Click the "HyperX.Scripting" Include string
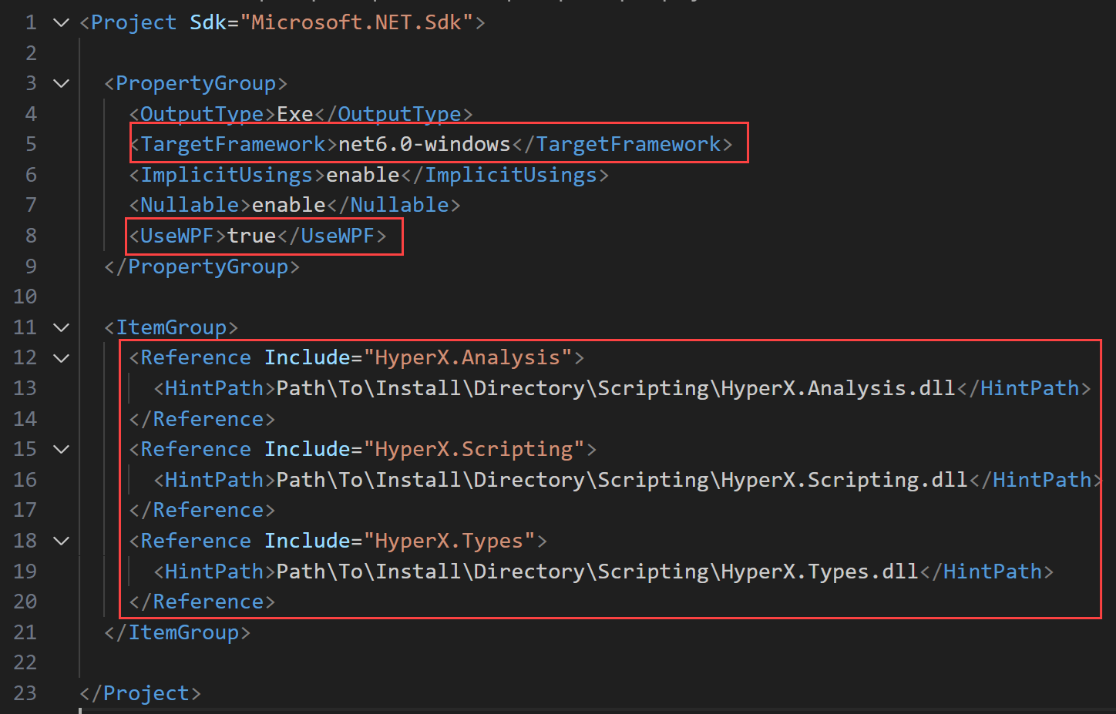This screenshot has width=1116, height=714. tap(474, 449)
